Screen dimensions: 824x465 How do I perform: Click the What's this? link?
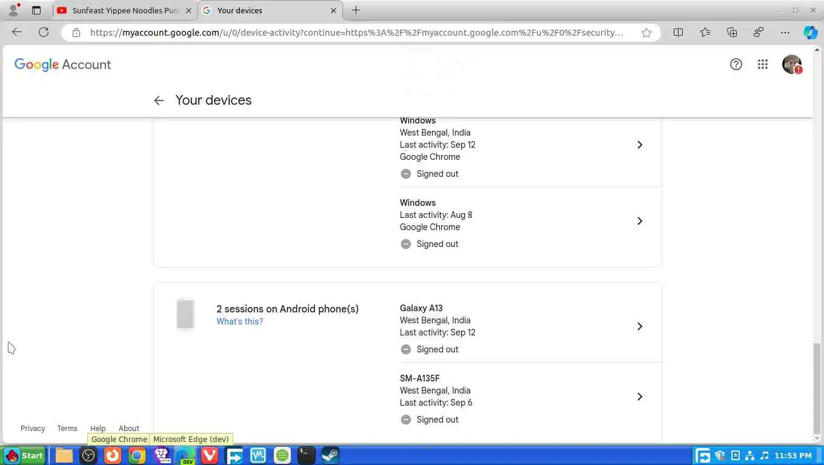[240, 322]
